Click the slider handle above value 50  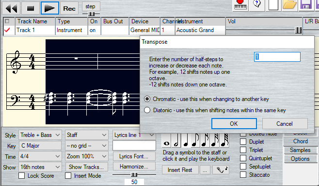[x=134, y=175]
